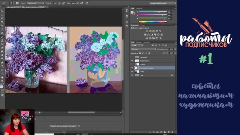Open the History panel icon in the dock

click(127, 10)
